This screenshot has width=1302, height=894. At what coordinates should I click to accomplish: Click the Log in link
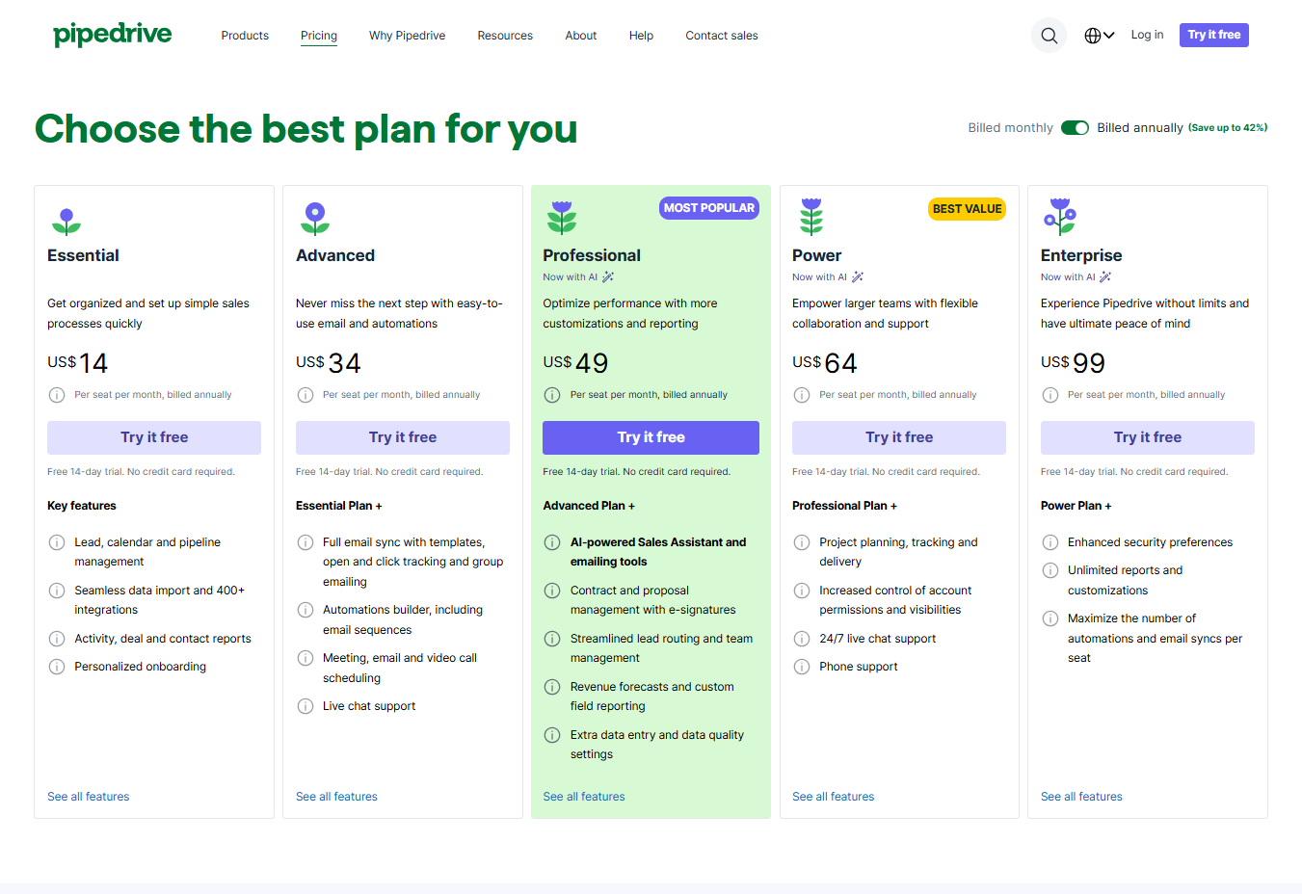1147,35
